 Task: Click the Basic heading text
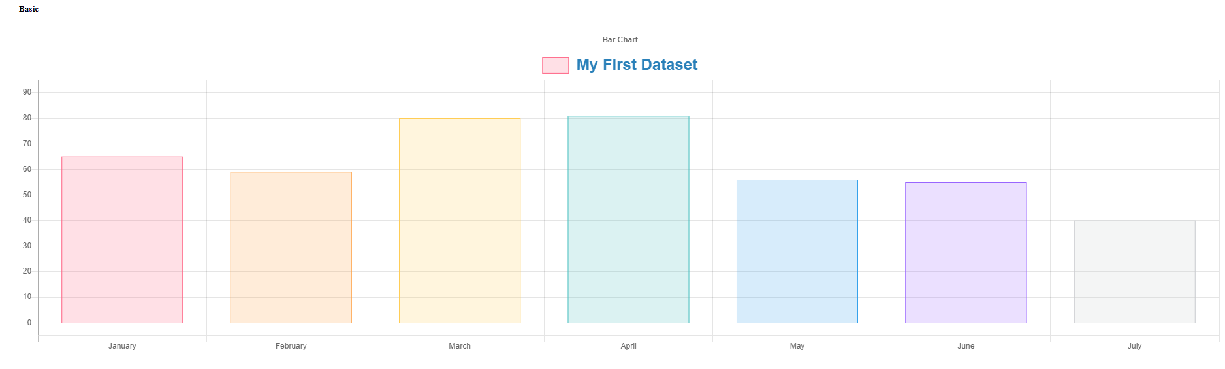click(29, 9)
